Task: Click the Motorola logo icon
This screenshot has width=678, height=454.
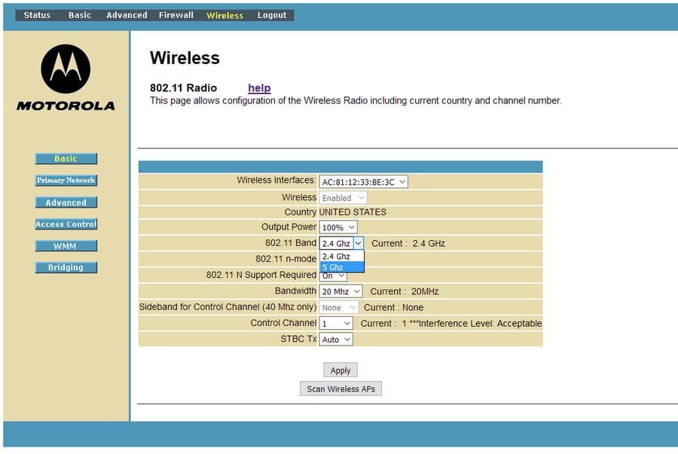Action: click(66, 69)
